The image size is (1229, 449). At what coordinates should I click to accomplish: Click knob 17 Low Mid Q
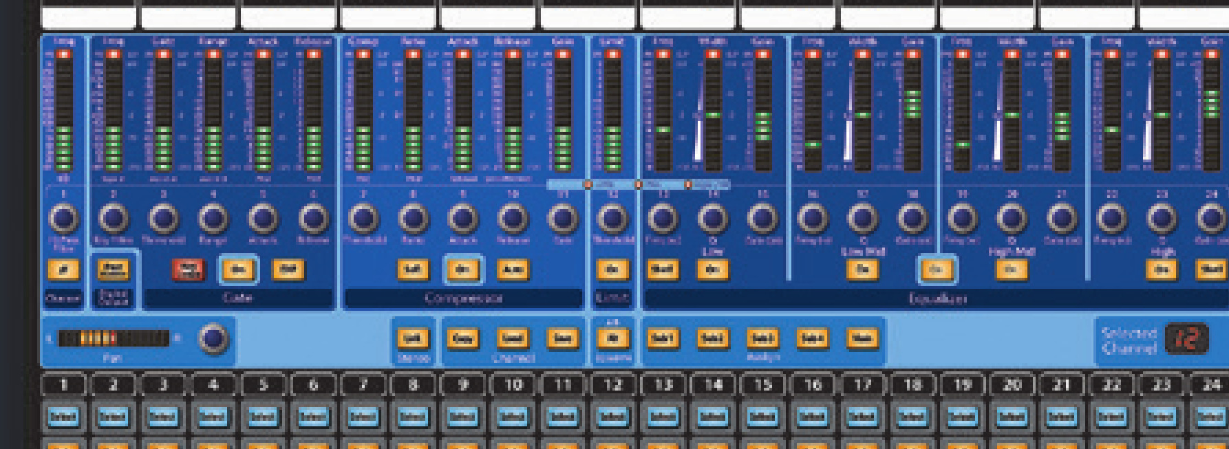pos(862,219)
